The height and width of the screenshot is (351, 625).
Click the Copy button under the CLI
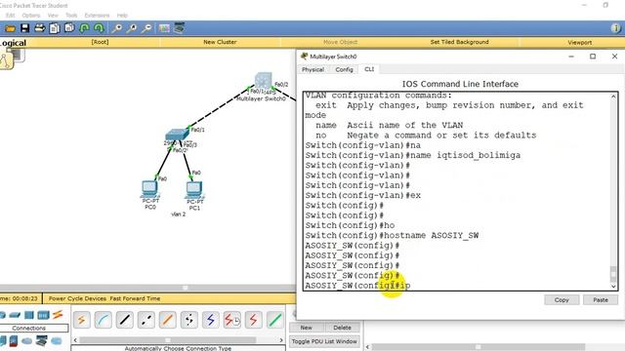562,300
